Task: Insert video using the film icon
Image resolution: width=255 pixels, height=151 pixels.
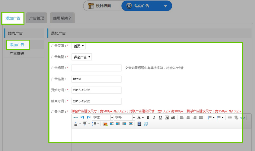Action: (139, 124)
